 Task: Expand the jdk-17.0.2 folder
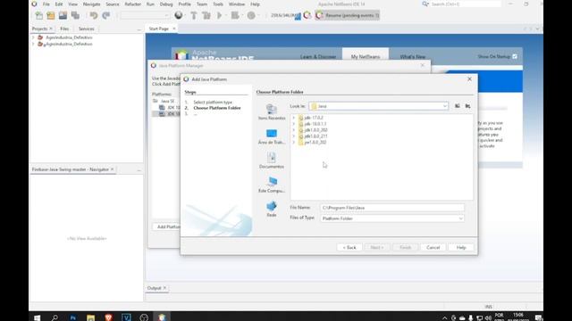pyautogui.click(x=294, y=118)
